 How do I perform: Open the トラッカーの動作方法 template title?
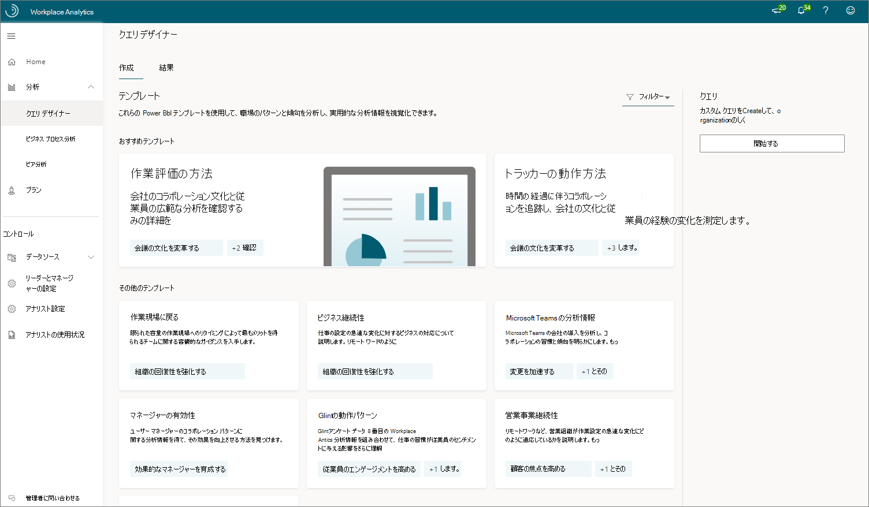pos(556,173)
